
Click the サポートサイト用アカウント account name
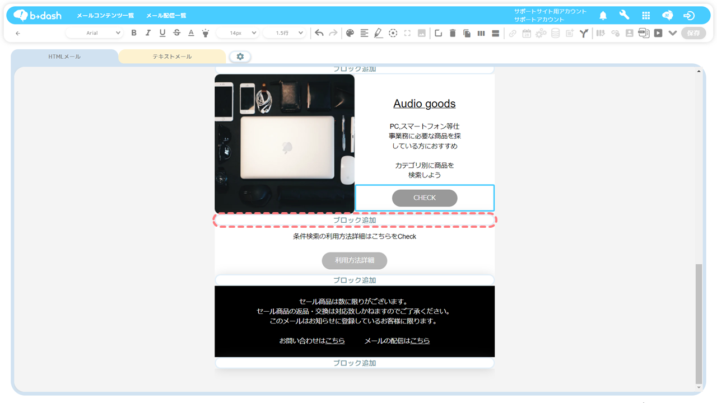coord(551,11)
